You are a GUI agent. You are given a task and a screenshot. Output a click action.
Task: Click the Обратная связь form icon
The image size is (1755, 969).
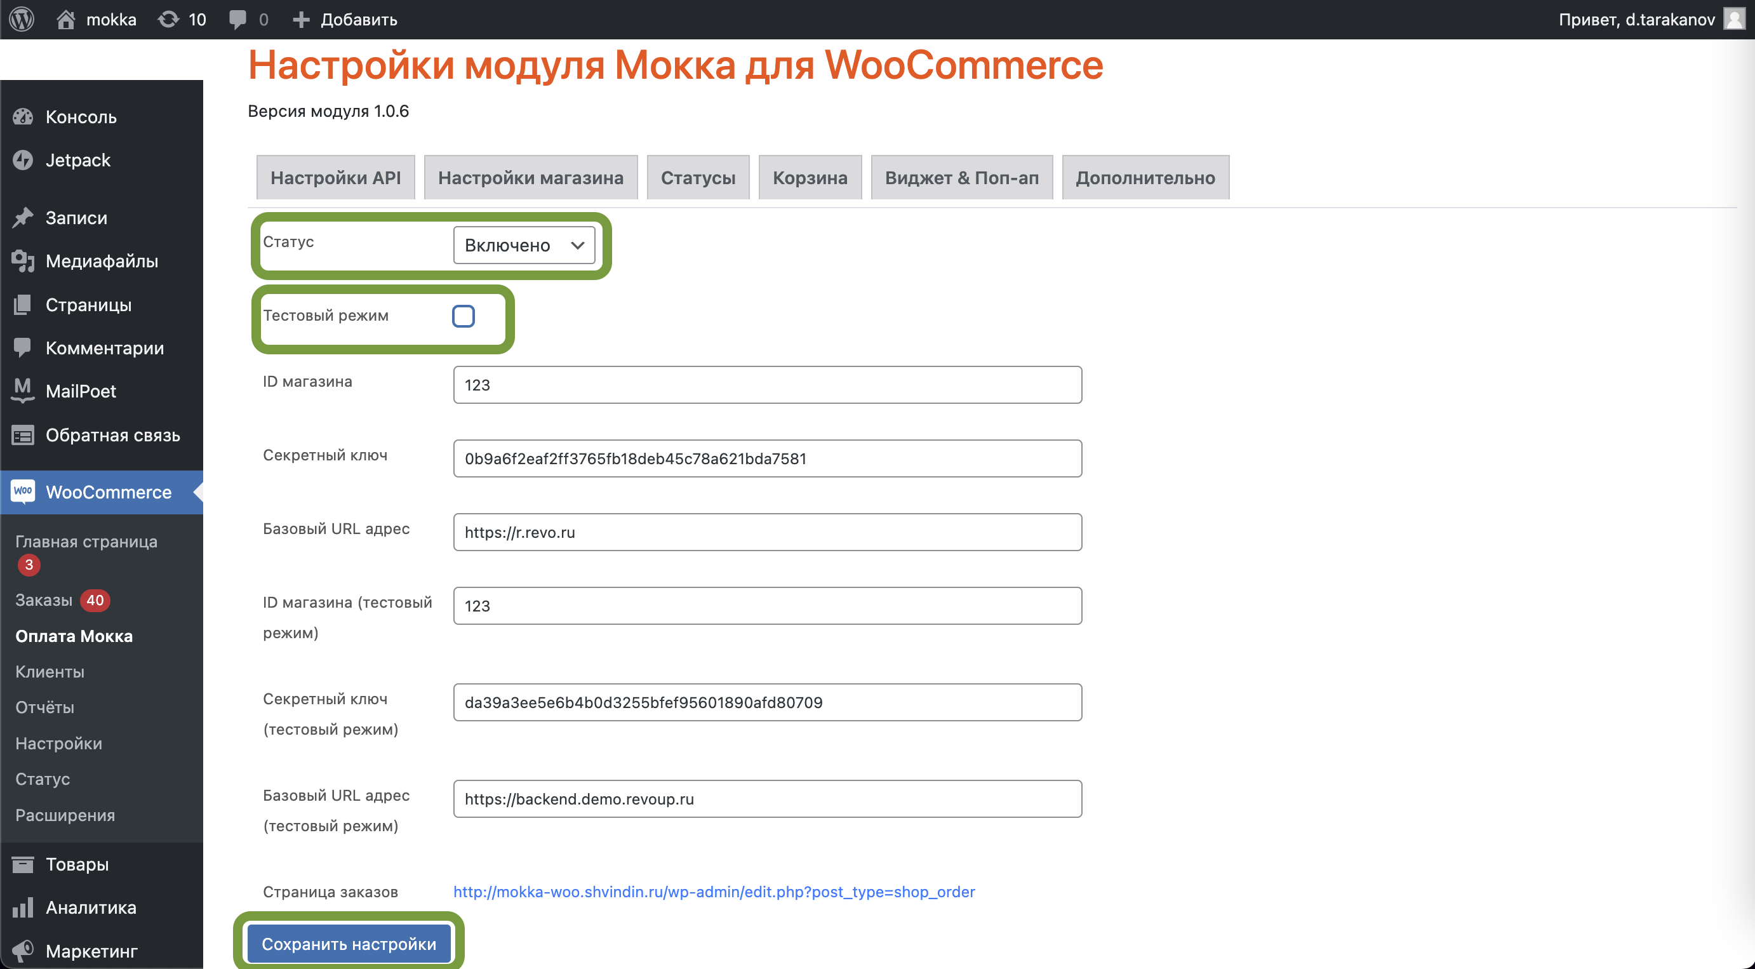(22, 435)
